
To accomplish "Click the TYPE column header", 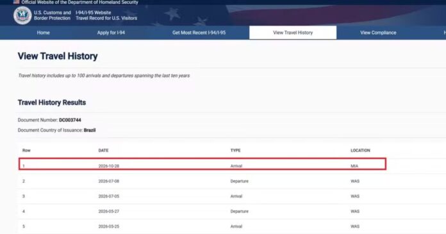I will pos(235,150).
